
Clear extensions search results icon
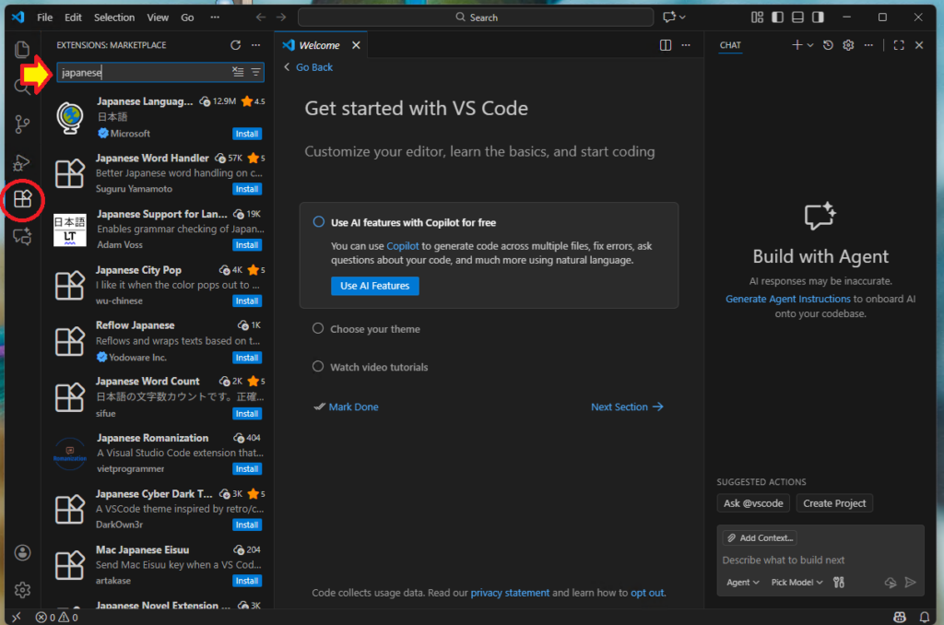[x=238, y=72]
